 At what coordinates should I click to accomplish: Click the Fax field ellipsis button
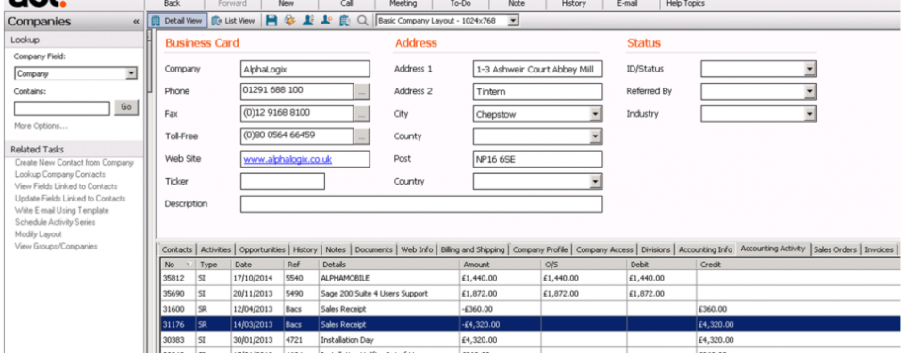[362, 114]
